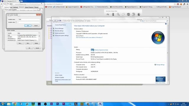Image resolution: width=189 pixels, height=106 pixels.
Task: Click the genuine Microsoft badge
Action: (160, 79)
